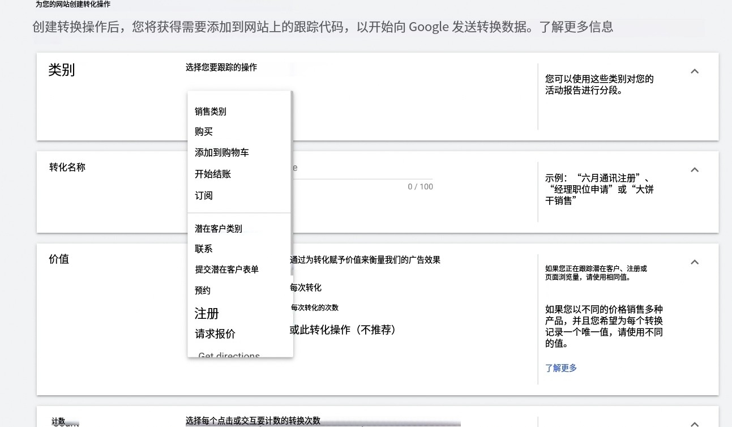This screenshot has width=732, height=427.
Task: Click the 潜在客户类别 group header
Action: point(219,229)
